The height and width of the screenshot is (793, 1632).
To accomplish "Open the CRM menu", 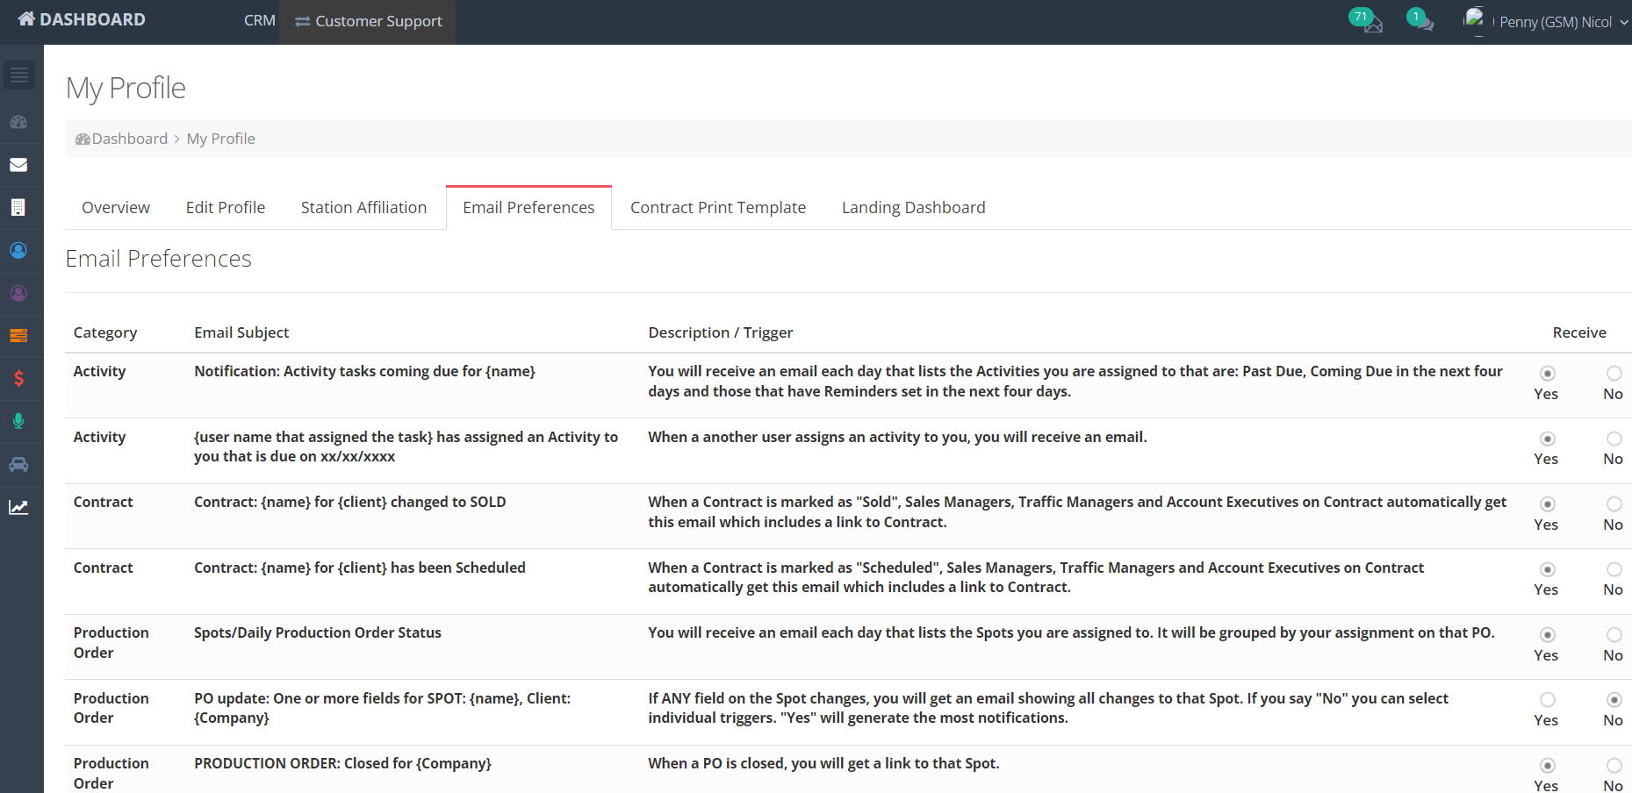I will click(x=260, y=20).
